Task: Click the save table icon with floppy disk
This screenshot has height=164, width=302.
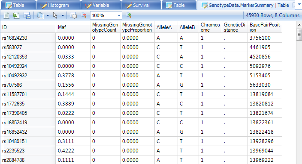Action: pos(27,15)
